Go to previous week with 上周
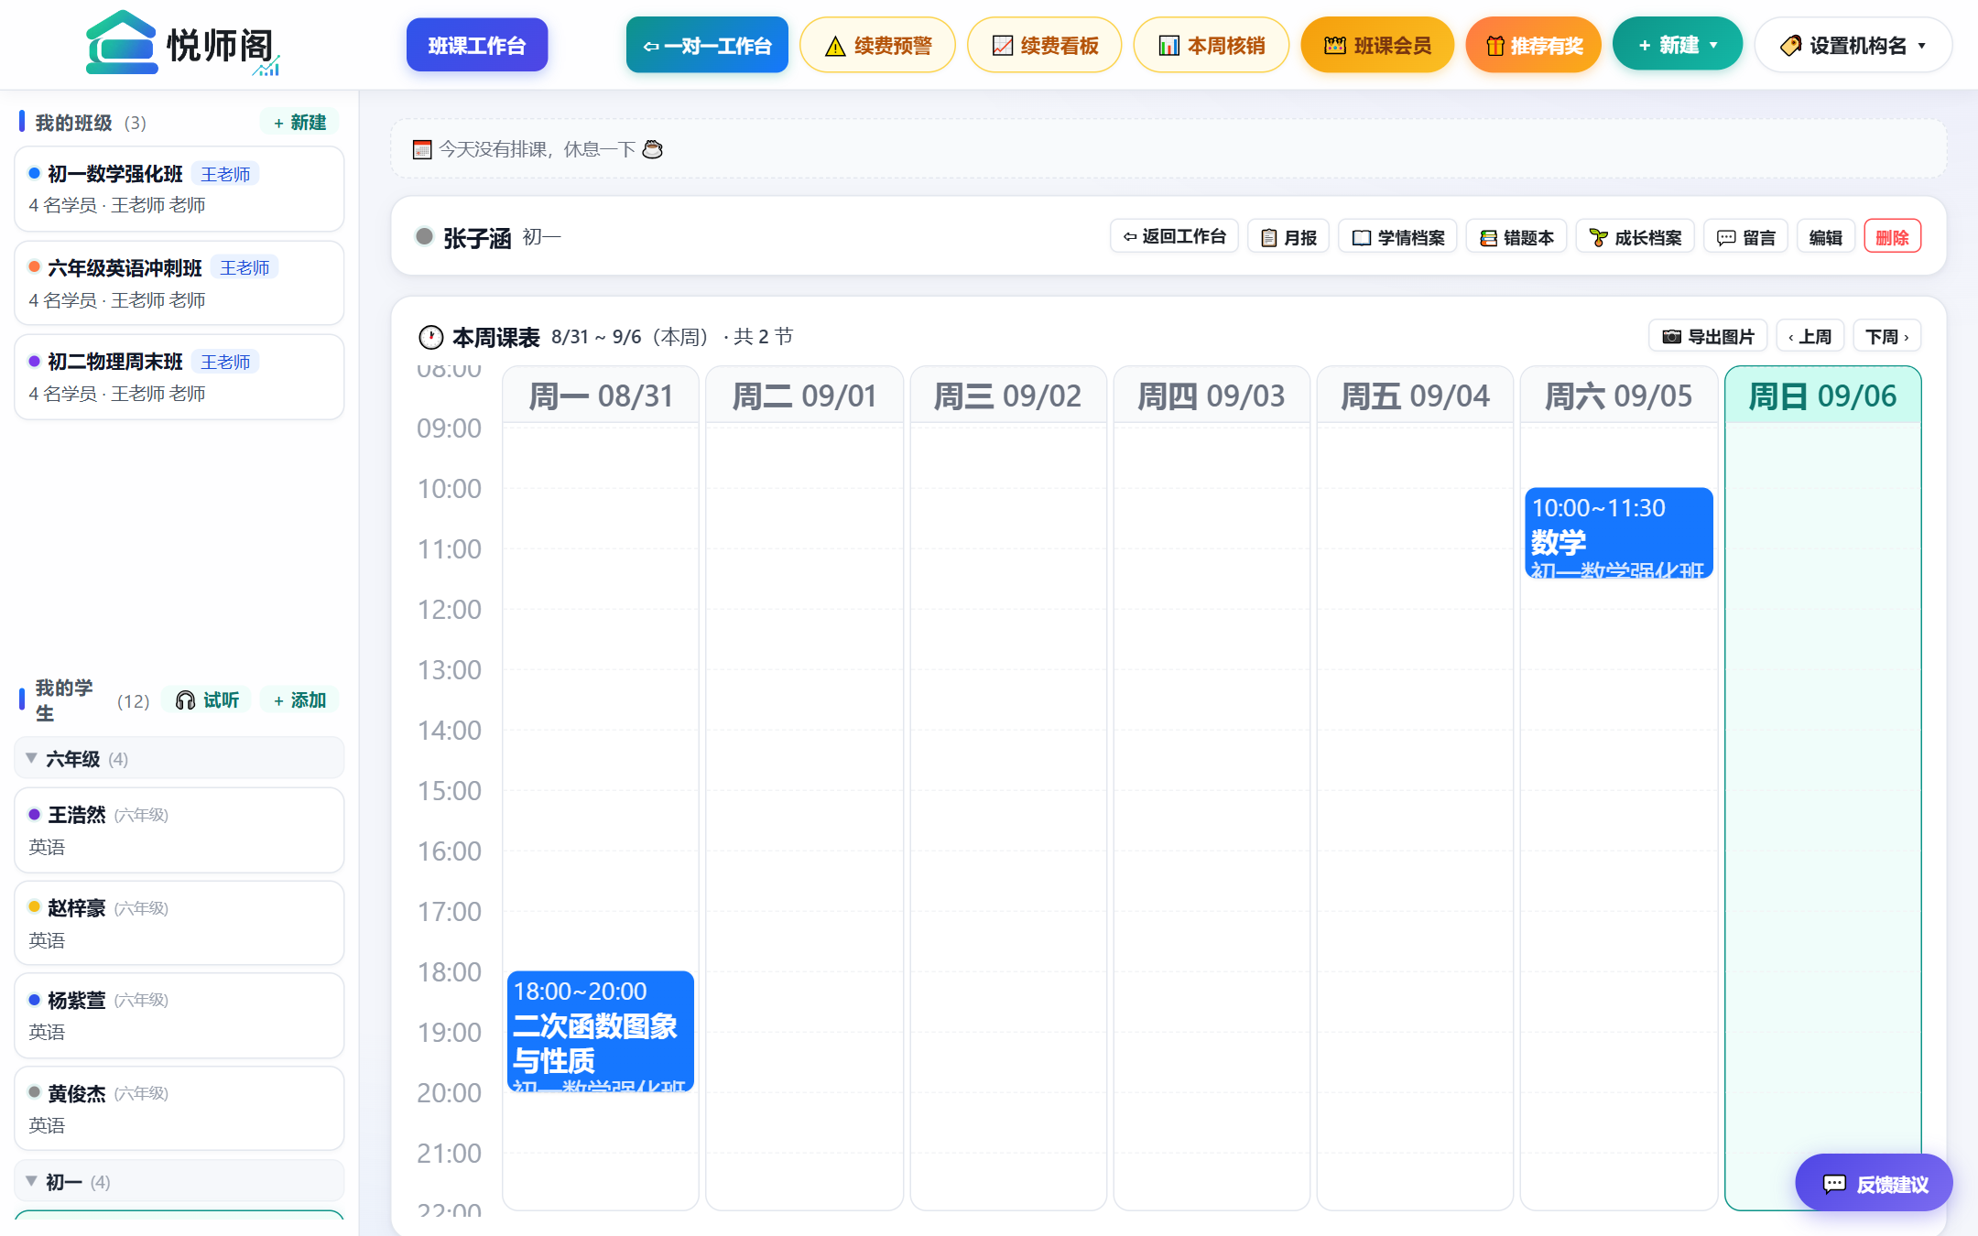Viewport: 1978px width, 1236px height. pos(1810,336)
